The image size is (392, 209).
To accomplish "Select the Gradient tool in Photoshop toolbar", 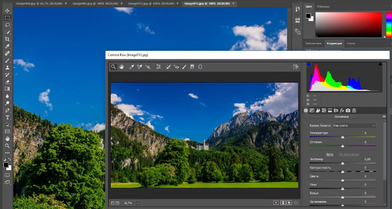I will click(x=7, y=89).
